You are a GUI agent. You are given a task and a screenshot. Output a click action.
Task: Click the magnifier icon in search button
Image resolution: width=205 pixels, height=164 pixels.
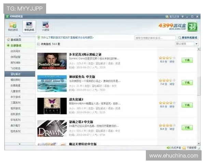180,38
